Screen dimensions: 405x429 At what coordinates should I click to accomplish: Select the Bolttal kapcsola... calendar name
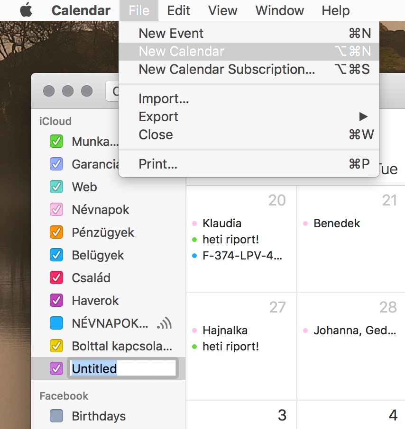pyautogui.click(x=122, y=346)
